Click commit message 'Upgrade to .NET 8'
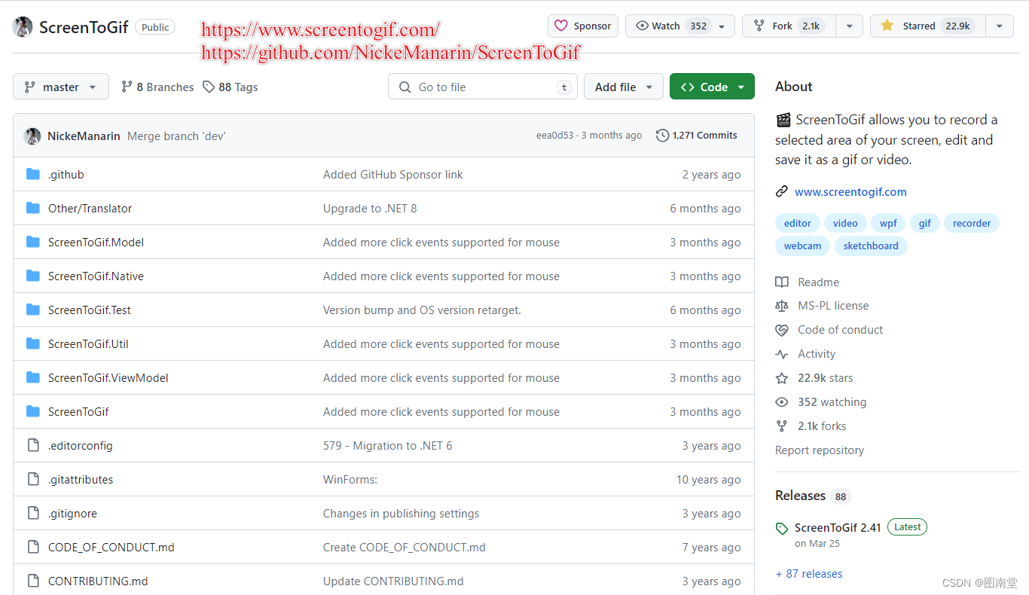 pyautogui.click(x=370, y=209)
